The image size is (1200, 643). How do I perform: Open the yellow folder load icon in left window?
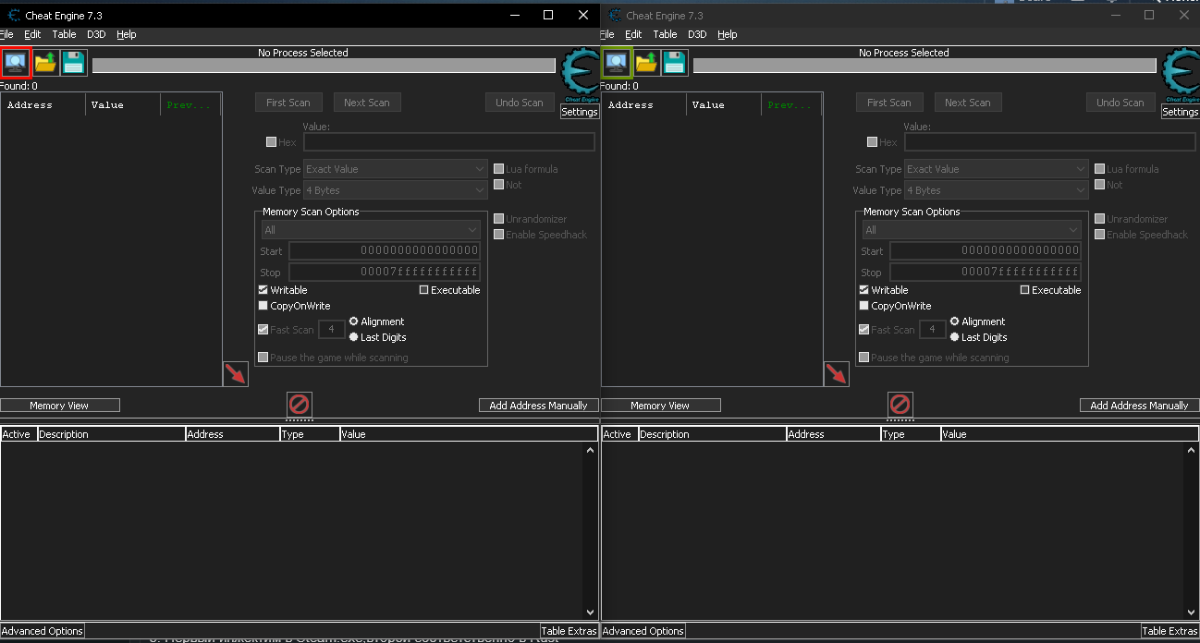click(45, 63)
